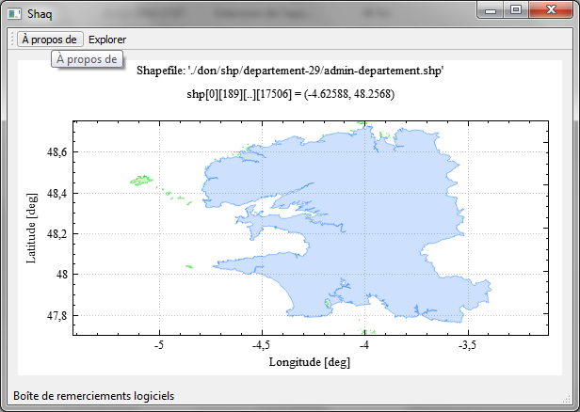580x412 pixels.
Task: Click the À propos de tooltip popup
Action: (87, 59)
